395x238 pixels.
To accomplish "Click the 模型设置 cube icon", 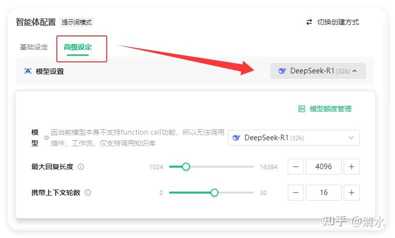I will (28, 71).
